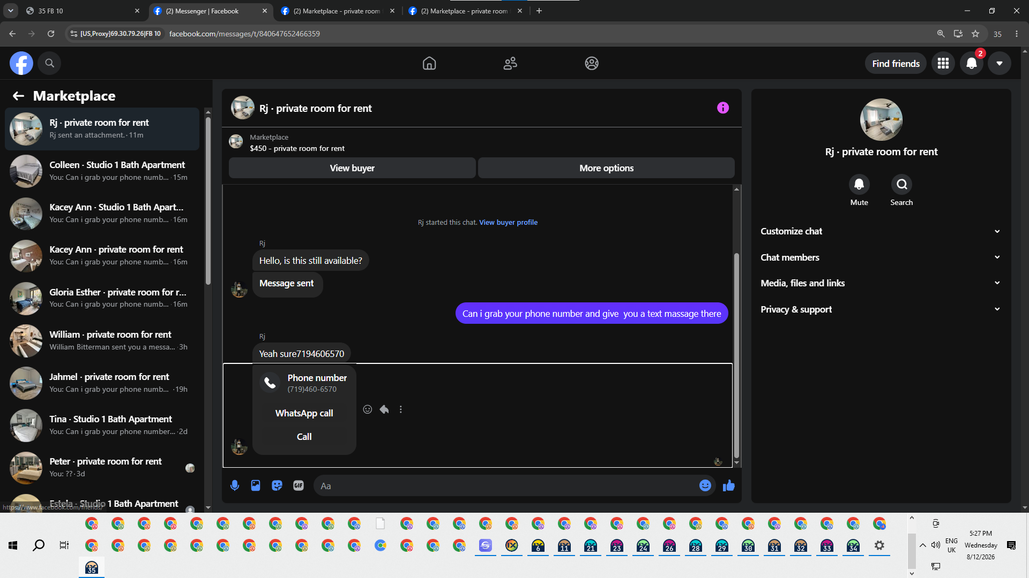Open the Colleen Studio 1 Bath Apartment chat

pyautogui.click(x=102, y=171)
